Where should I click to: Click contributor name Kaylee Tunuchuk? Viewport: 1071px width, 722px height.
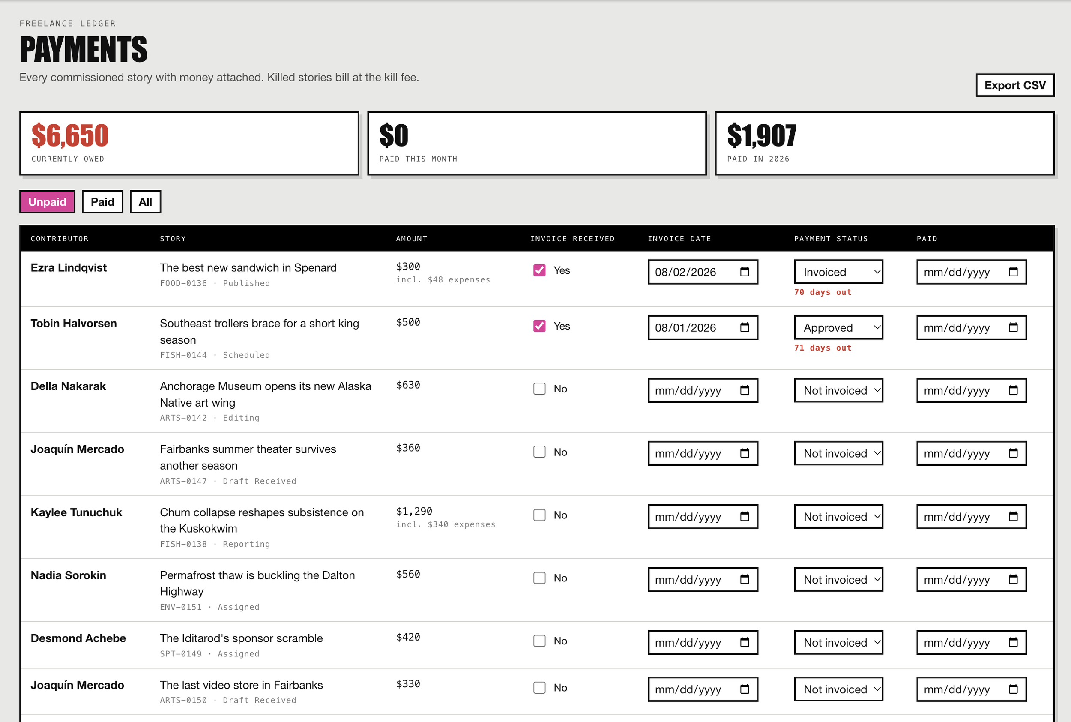coord(76,512)
